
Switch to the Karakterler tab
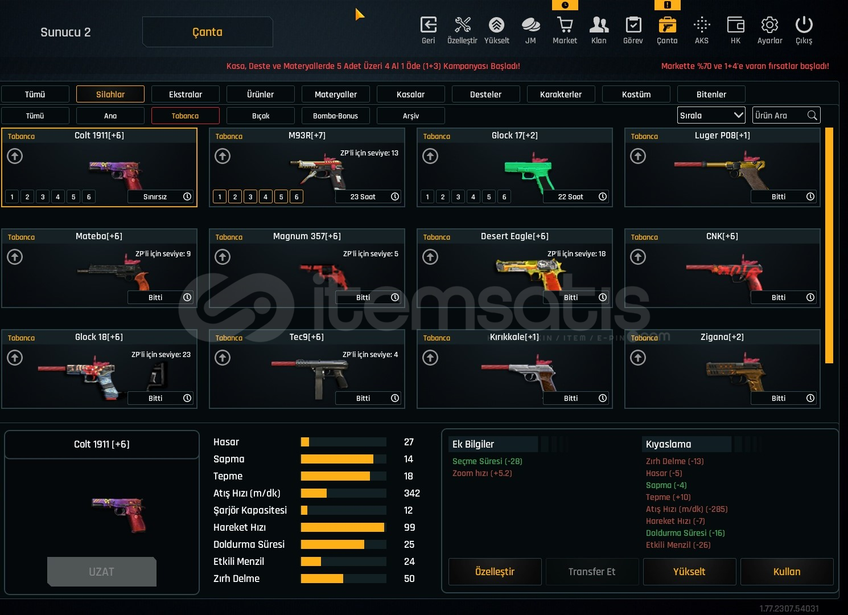click(561, 94)
